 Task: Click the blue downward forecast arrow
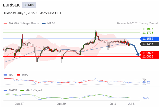(x=135, y=50)
